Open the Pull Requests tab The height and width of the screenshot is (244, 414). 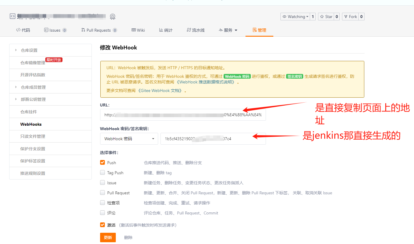[x=99, y=30]
